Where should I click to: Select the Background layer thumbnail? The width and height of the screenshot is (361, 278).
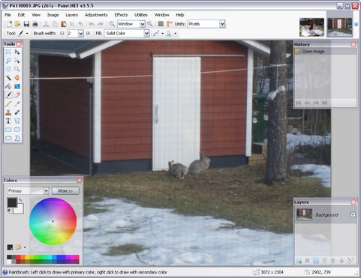[304, 214]
